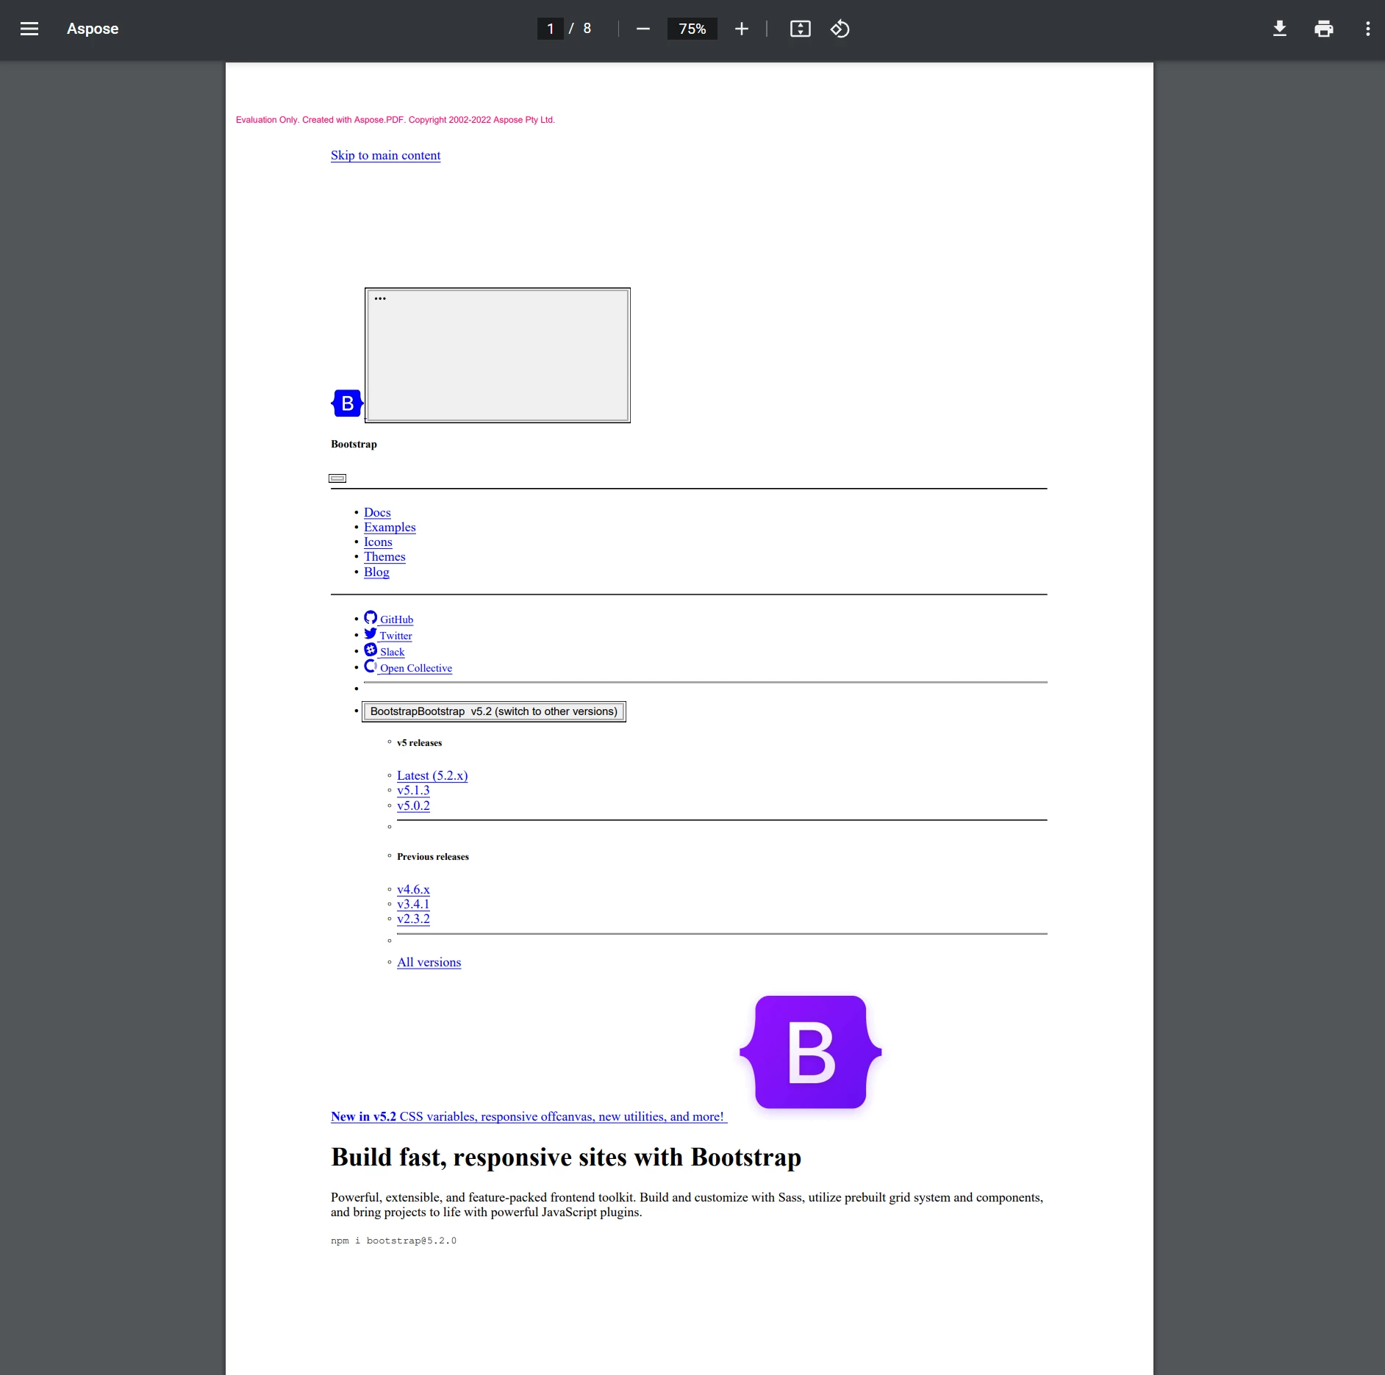Open the Icons link

pyautogui.click(x=378, y=542)
